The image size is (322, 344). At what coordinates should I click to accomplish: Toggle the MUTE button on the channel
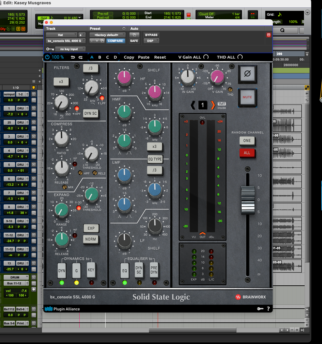247,97
